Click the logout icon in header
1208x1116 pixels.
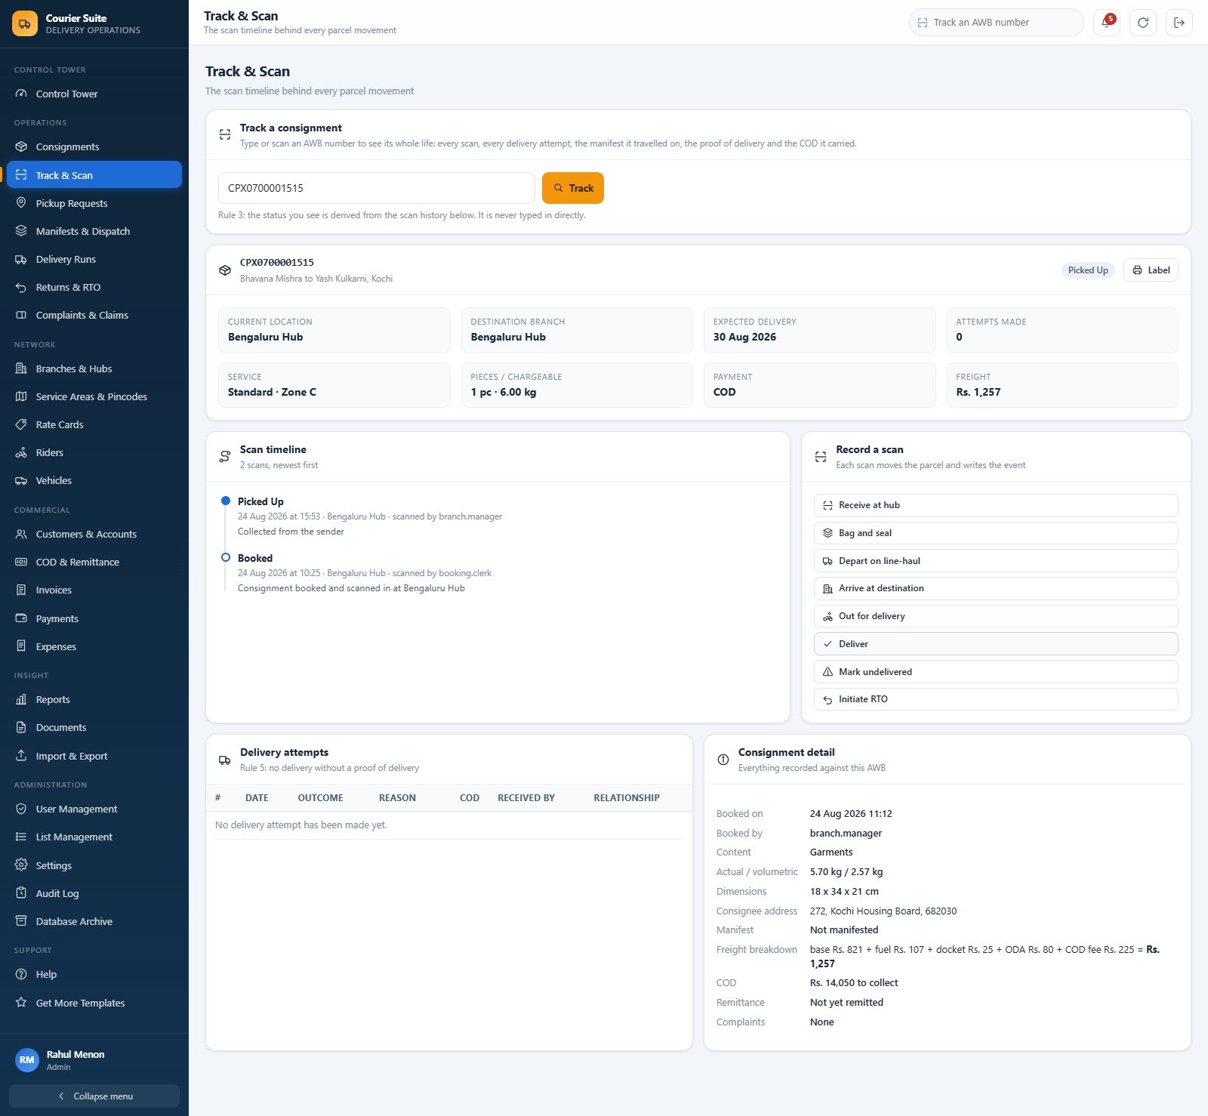click(x=1179, y=23)
